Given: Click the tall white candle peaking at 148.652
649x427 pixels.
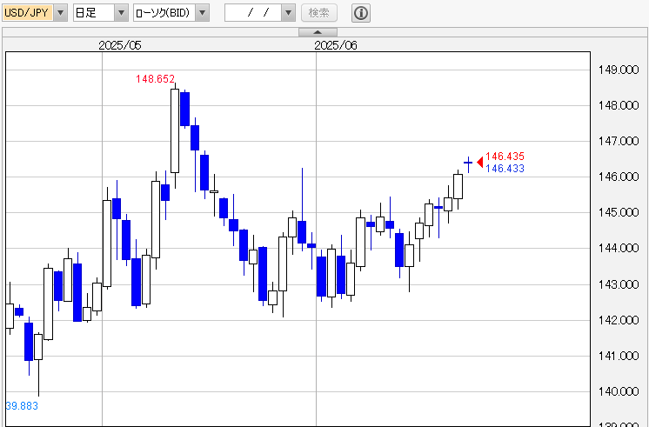Looking at the screenshot, I should click(x=175, y=130).
